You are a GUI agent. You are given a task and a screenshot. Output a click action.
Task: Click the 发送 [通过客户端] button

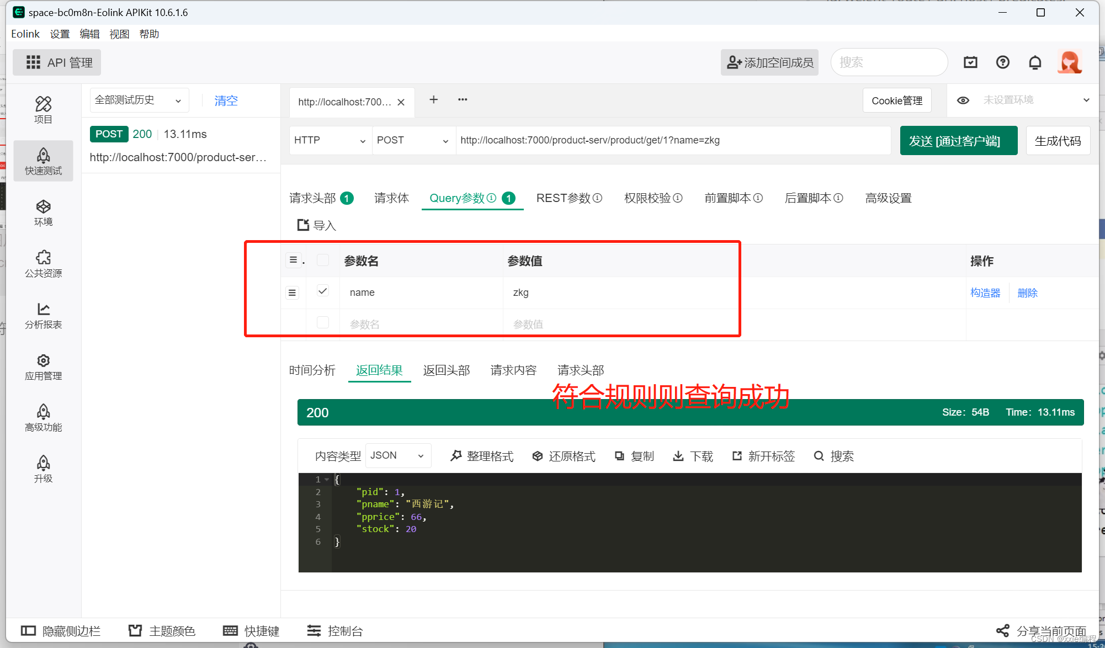[x=958, y=141]
